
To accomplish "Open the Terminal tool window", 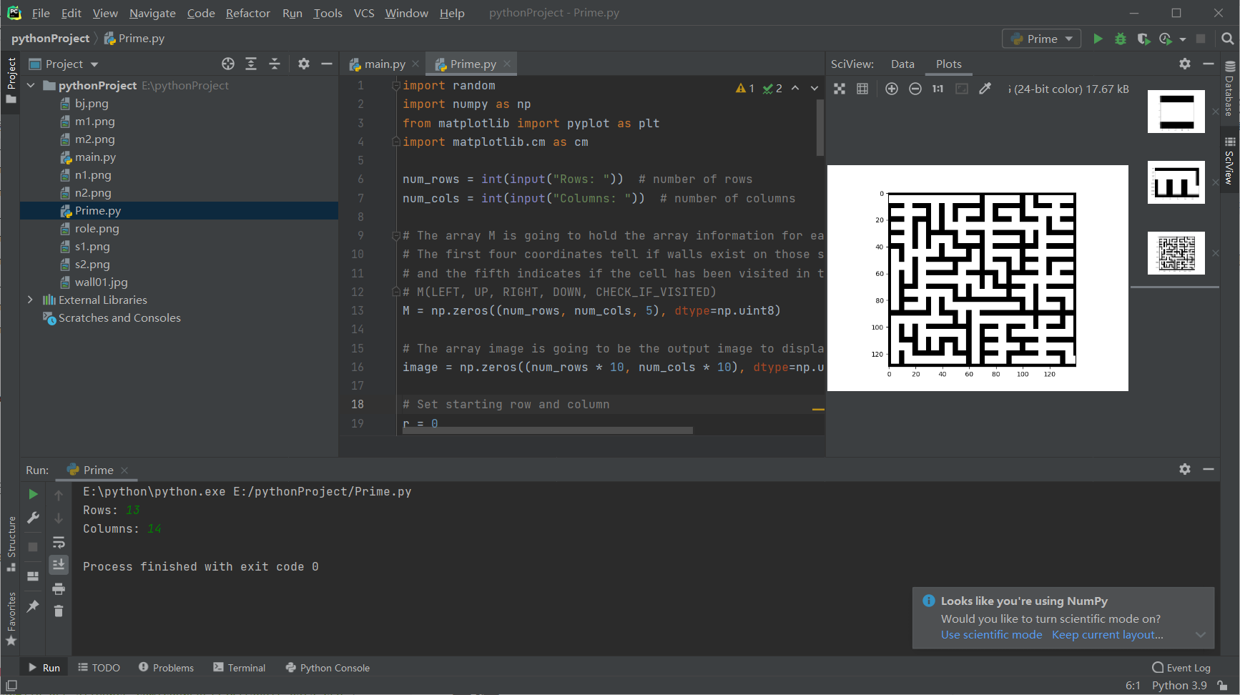I will pos(239,668).
